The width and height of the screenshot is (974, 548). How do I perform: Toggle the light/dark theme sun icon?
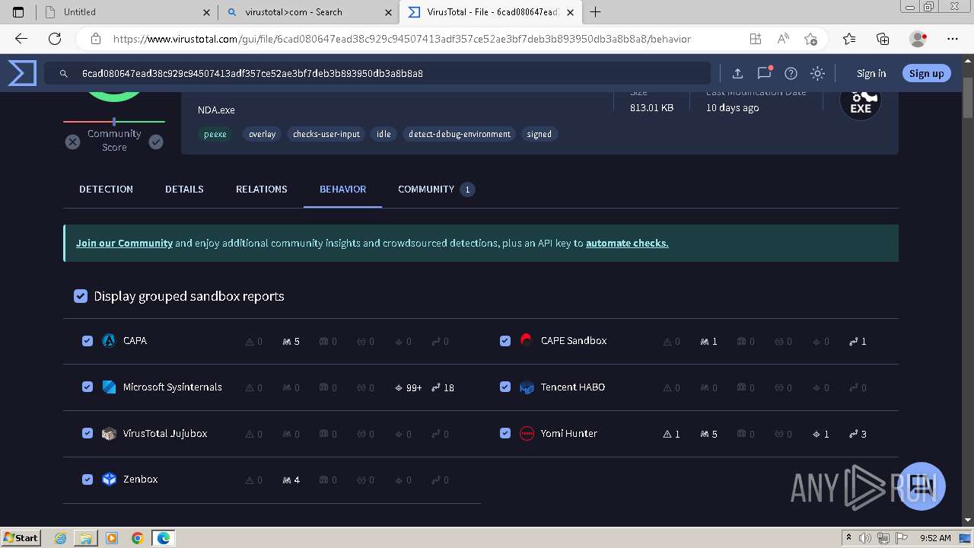pyautogui.click(x=817, y=73)
